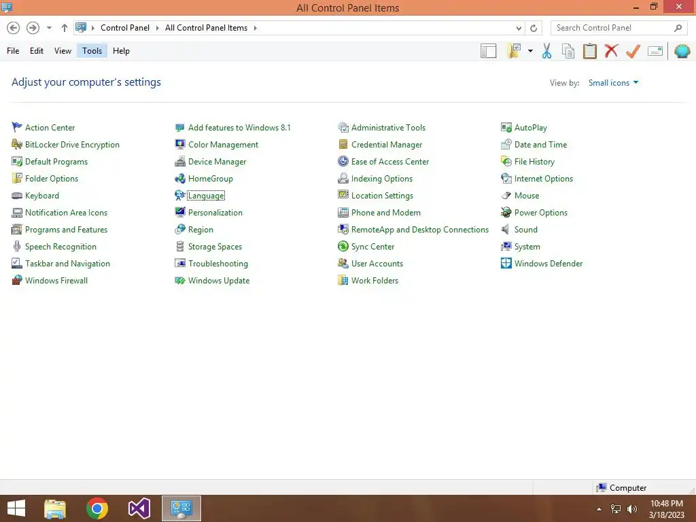
Task: Launch Google Chrome from taskbar
Action: (x=97, y=508)
